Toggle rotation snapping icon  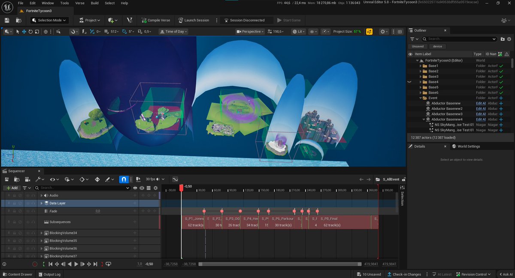tap(124, 31)
